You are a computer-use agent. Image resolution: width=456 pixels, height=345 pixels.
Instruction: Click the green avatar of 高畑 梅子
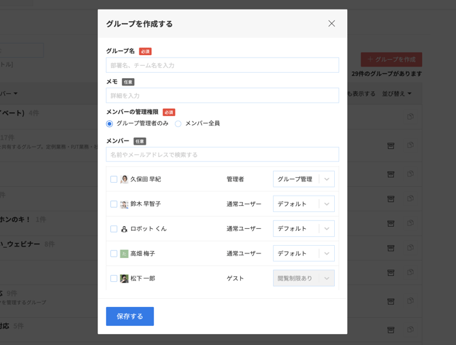click(124, 253)
